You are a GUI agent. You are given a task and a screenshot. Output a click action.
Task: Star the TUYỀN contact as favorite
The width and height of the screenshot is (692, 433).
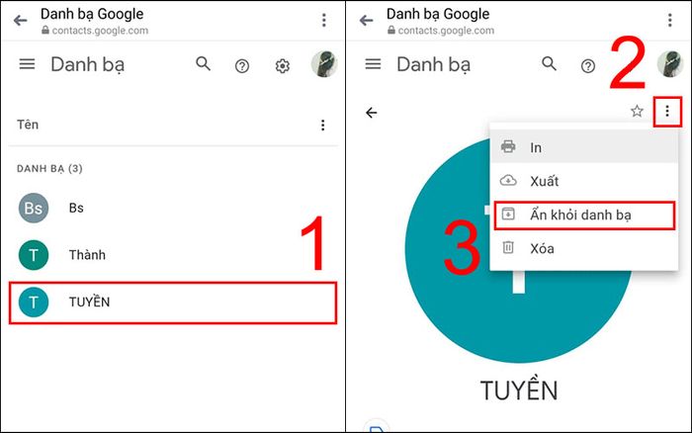click(x=637, y=111)
